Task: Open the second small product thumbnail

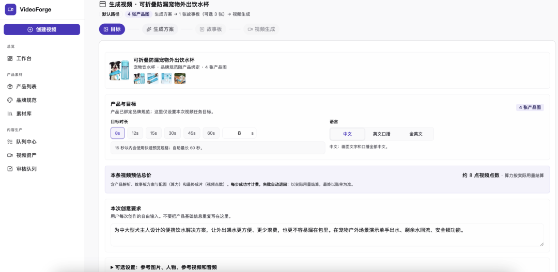Action: click(152, 78)
